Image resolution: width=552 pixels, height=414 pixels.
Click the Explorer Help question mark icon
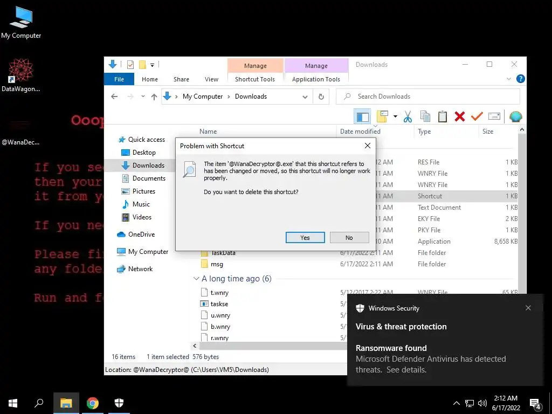[x=521, y=79]
